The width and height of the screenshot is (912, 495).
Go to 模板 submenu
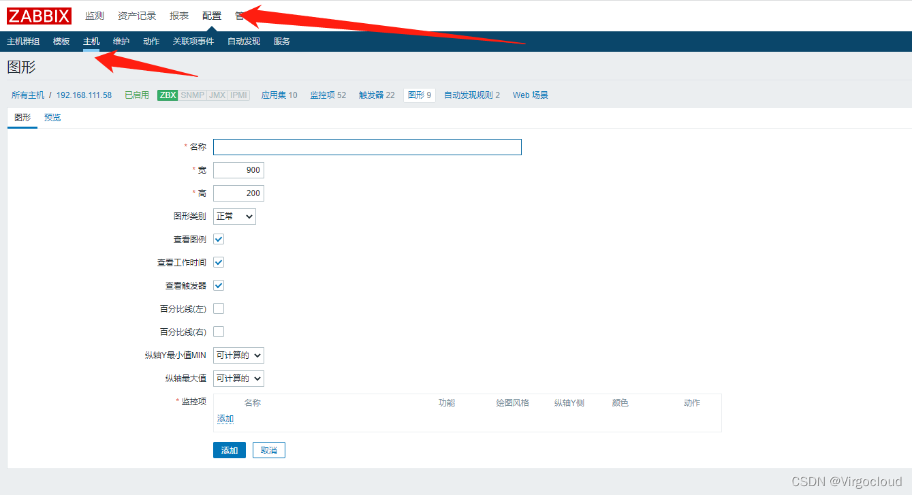(61, 42)
